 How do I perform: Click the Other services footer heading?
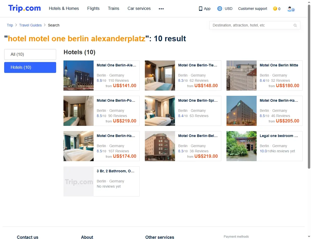(160, 237)
